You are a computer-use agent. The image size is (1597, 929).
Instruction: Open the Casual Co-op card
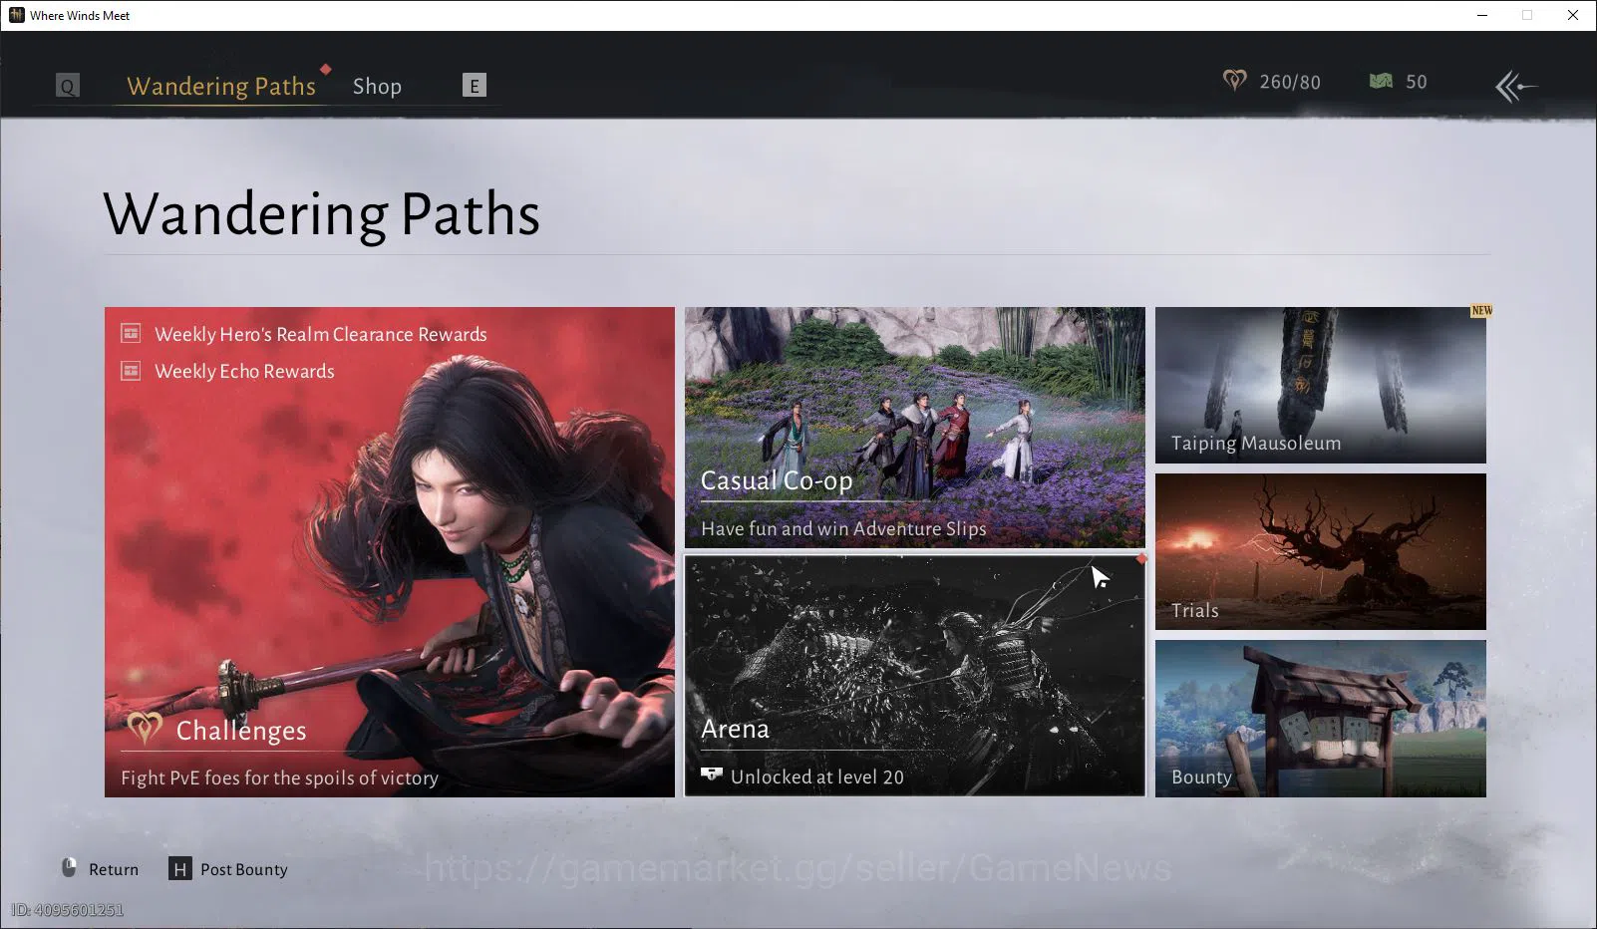click(x=915, y=427)
